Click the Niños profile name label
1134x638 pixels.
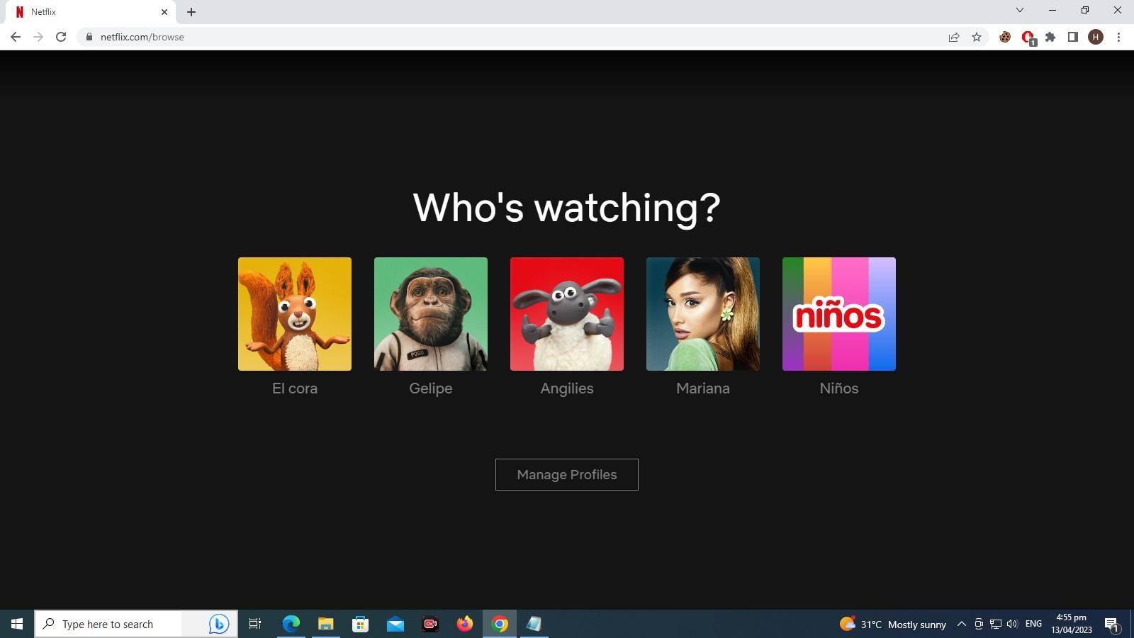pos(839,388)
